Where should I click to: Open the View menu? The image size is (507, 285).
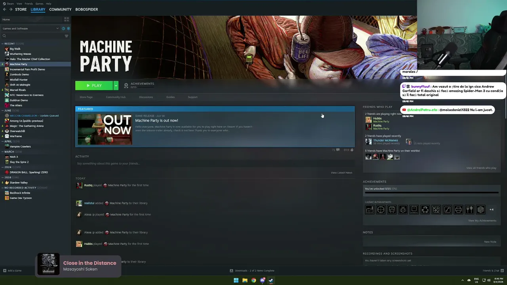pyautogui.click(x=19, y=4)
